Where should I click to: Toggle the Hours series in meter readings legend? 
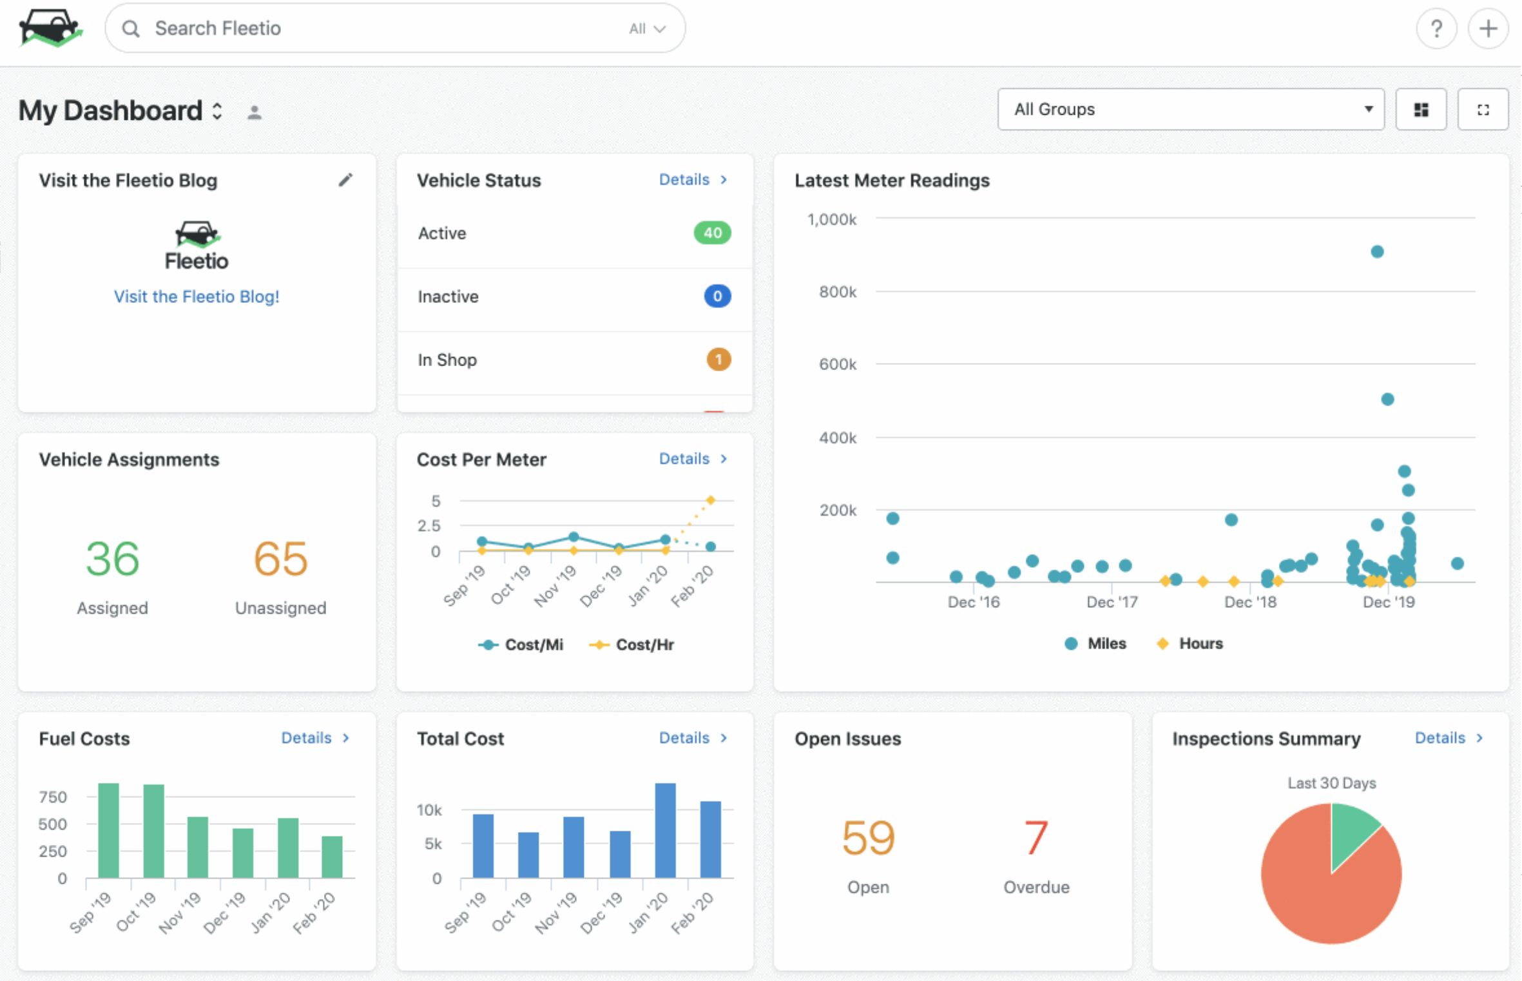(x=1190, y=643)
